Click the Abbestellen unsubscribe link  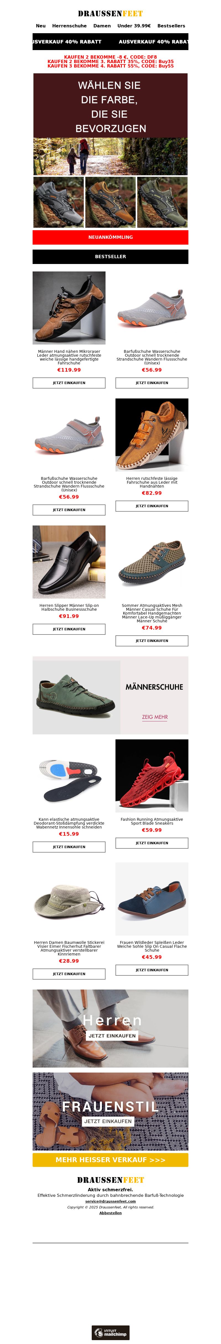point(110,1213)
